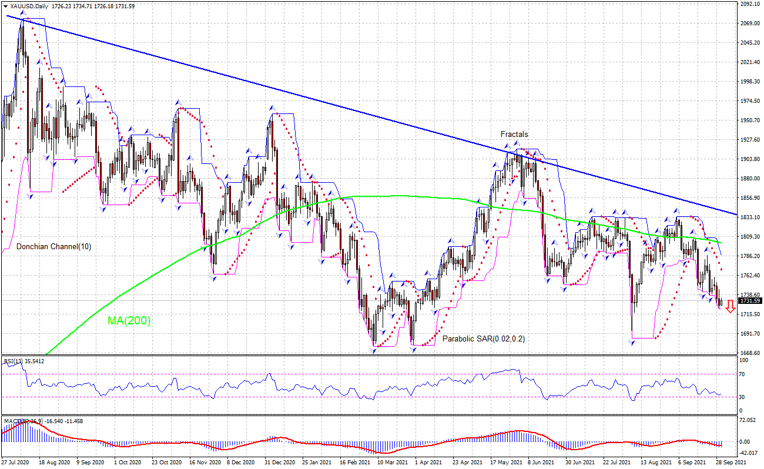The width and height of the screenshot is (764, 469).
Task: Click the Fractals text label
Action: coord(514,135)
